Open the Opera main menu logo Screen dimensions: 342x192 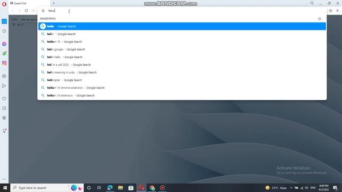pyautogui.click(x=4, y=4)
